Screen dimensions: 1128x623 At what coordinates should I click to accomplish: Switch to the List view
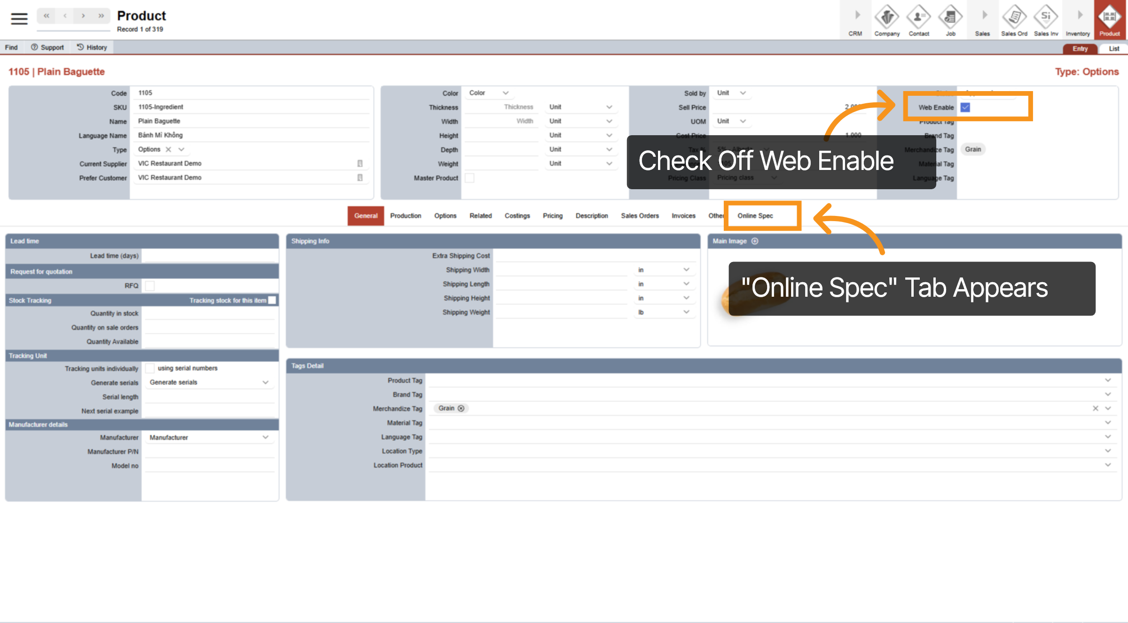pyautogui.click(x=1113, y=48)
